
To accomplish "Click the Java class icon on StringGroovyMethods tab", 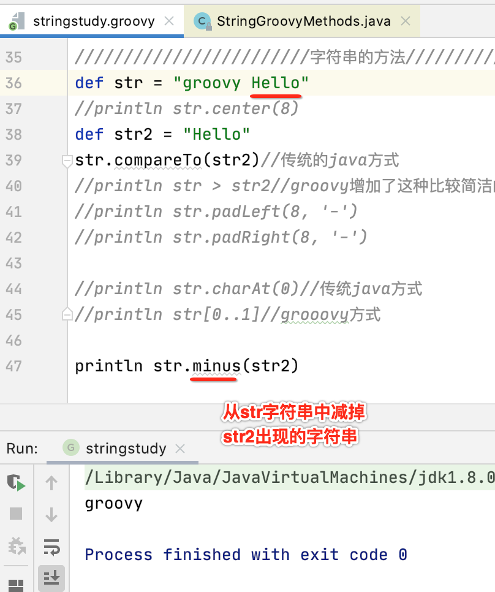I will tap(202, 21).
